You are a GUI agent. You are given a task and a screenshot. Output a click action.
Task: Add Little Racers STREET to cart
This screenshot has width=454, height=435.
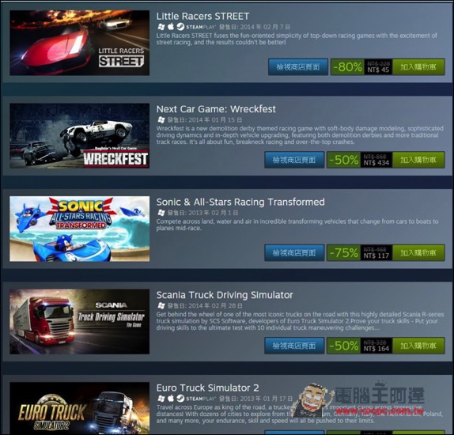[x=418, y=67]
